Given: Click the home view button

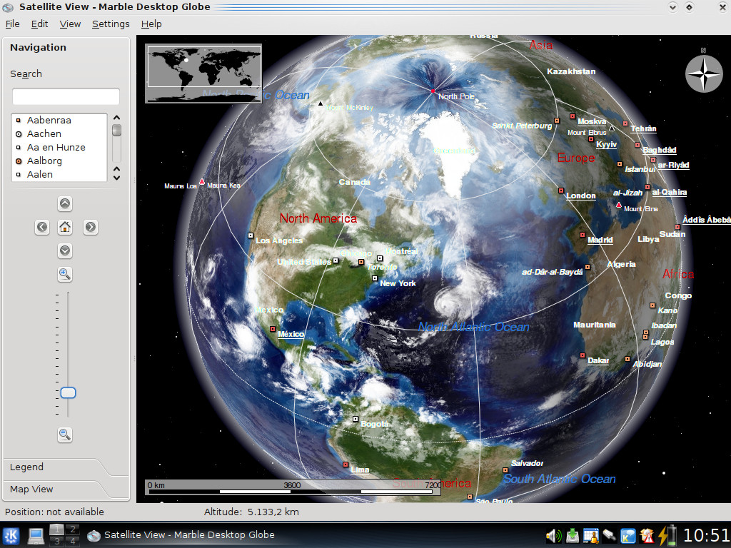Looking at the screenshot, I should coord(65,227).
